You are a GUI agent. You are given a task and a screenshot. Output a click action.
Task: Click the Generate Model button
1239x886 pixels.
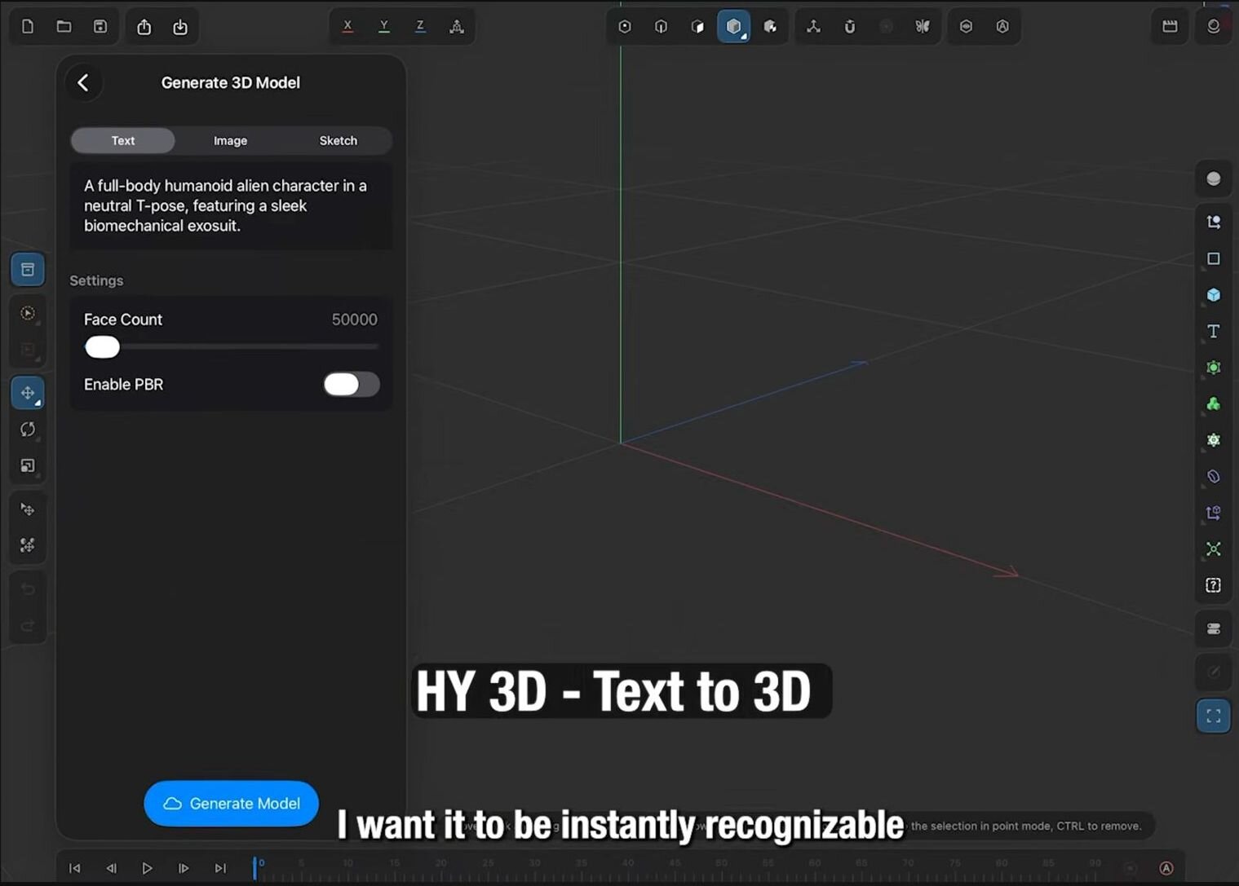[231, 804]
